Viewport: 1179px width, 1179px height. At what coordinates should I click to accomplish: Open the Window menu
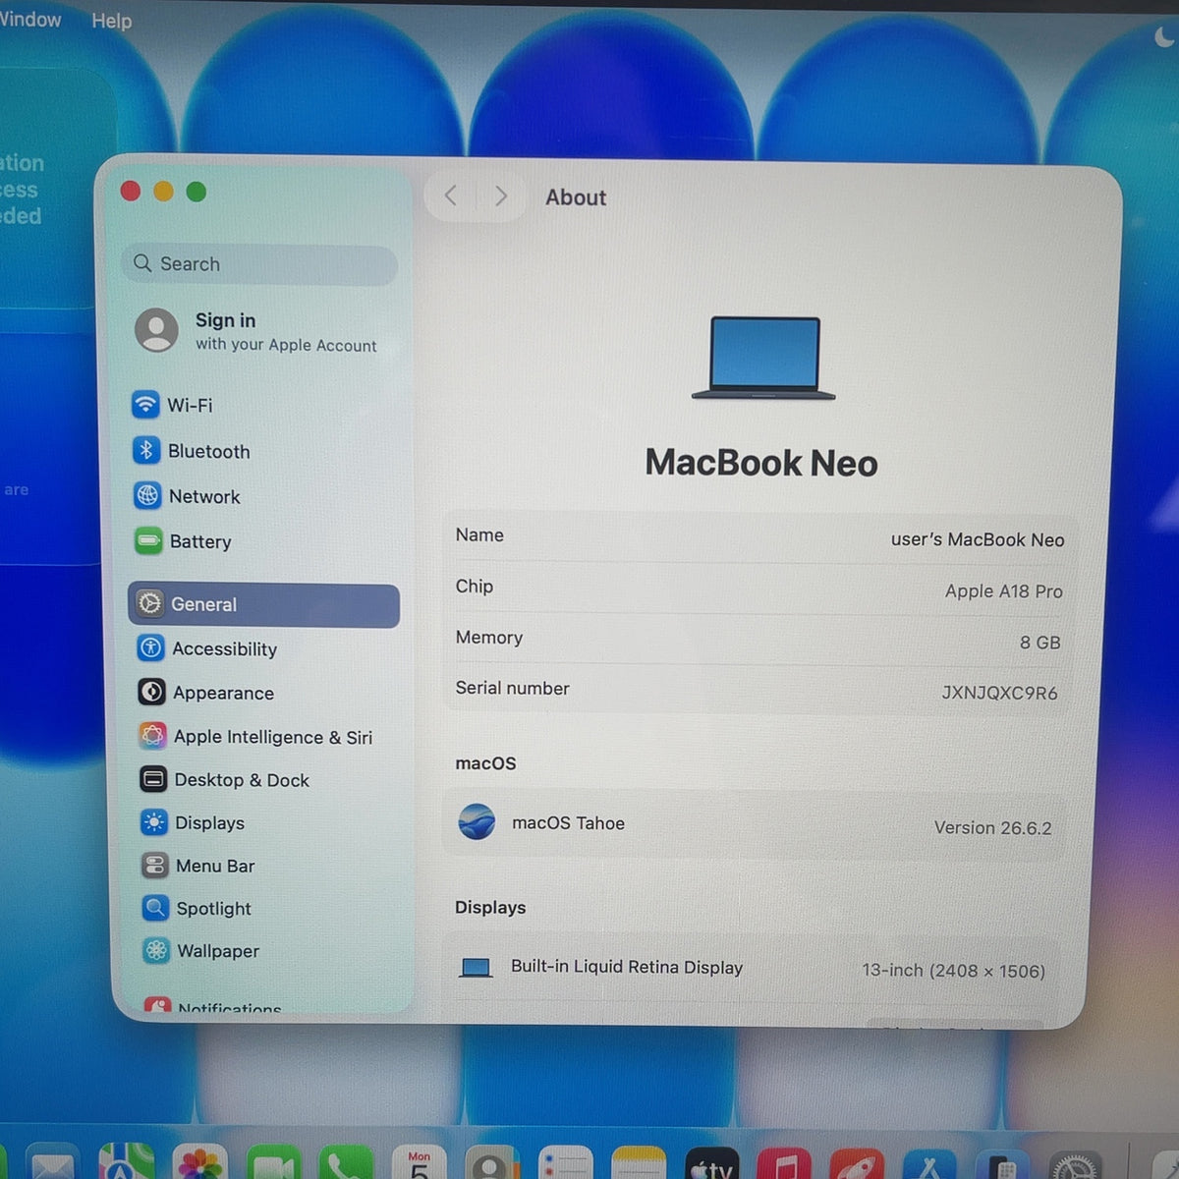pyautogui.click(x=30, y=19)
